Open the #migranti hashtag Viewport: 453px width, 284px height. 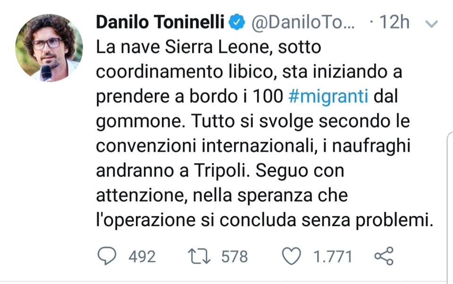(327, 96)
